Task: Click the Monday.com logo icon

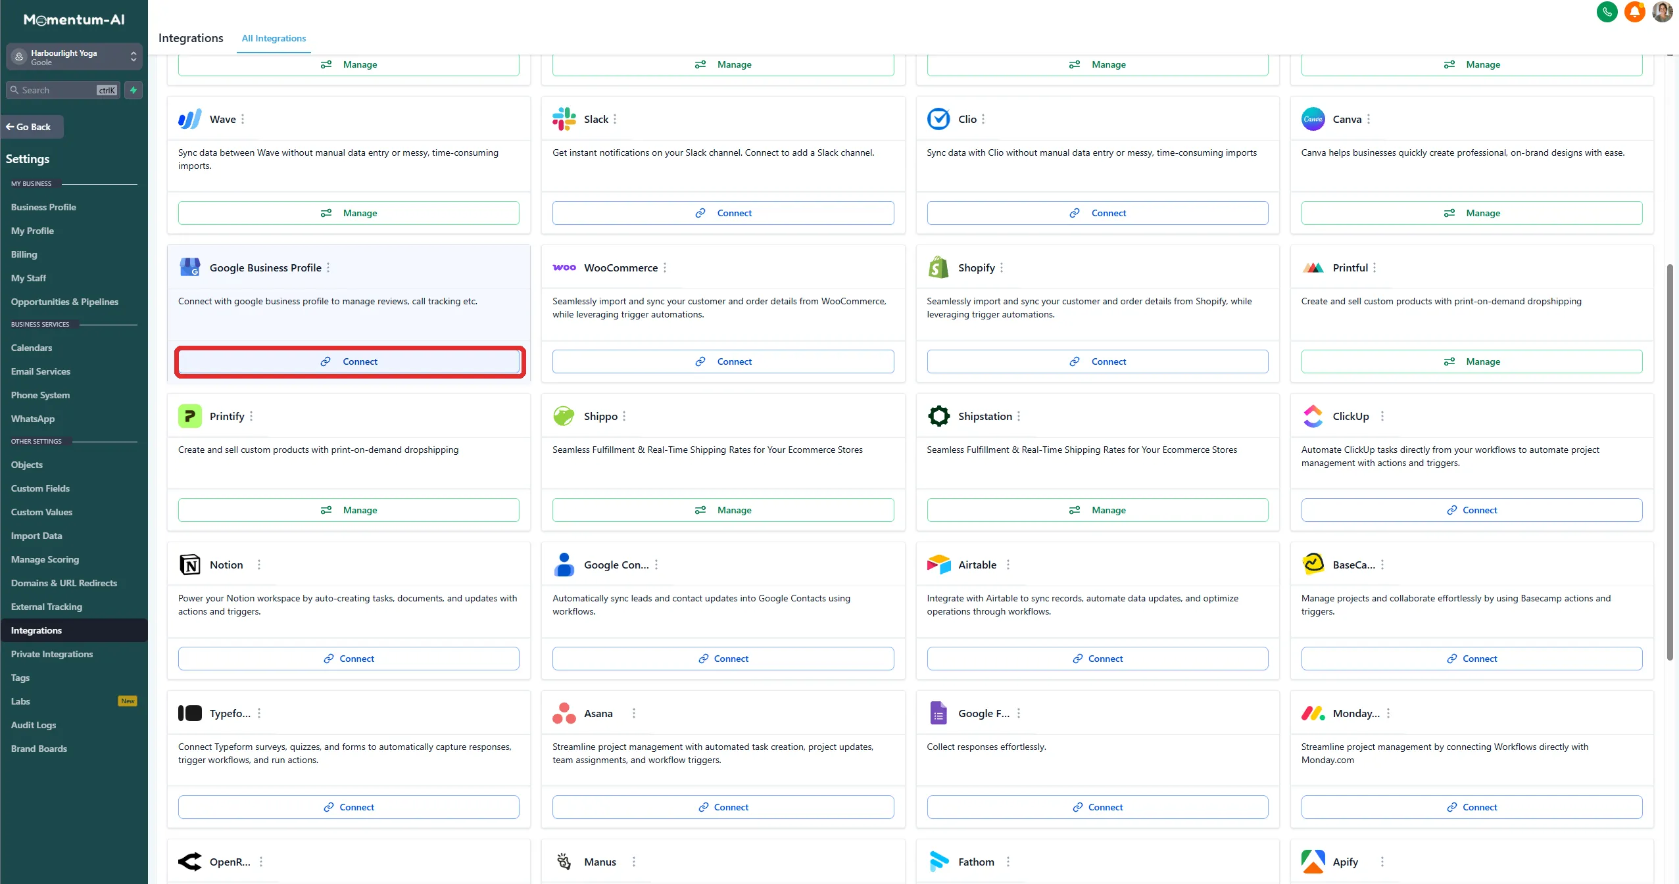Action: 1313,713
